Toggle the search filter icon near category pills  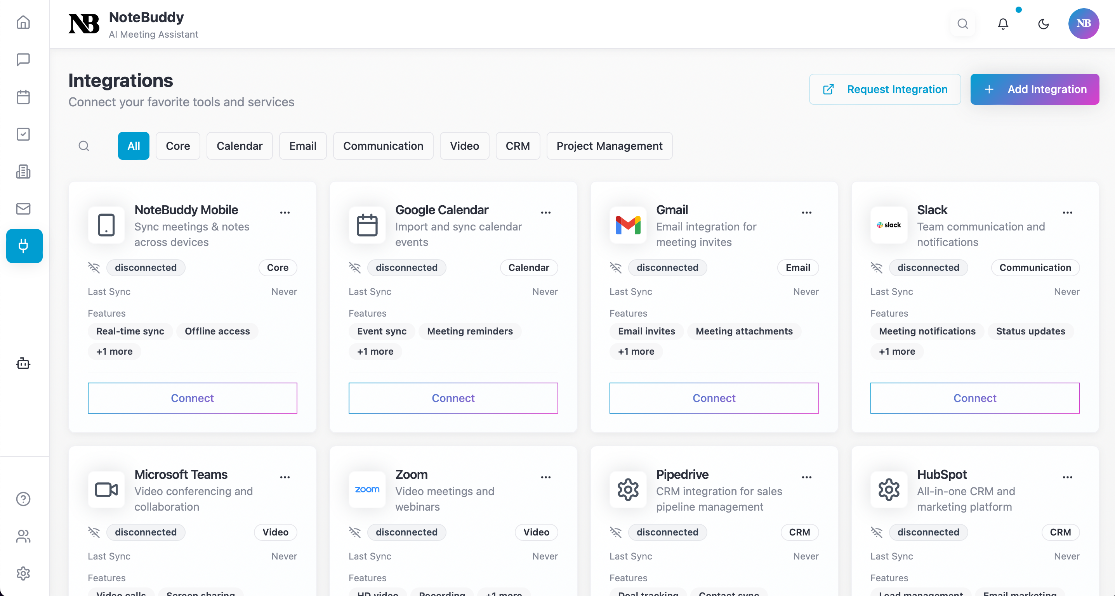click(x=84, y=146)
